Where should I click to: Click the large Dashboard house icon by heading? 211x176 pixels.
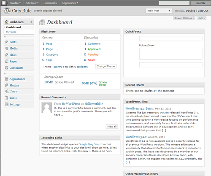[x=42, y=22]
